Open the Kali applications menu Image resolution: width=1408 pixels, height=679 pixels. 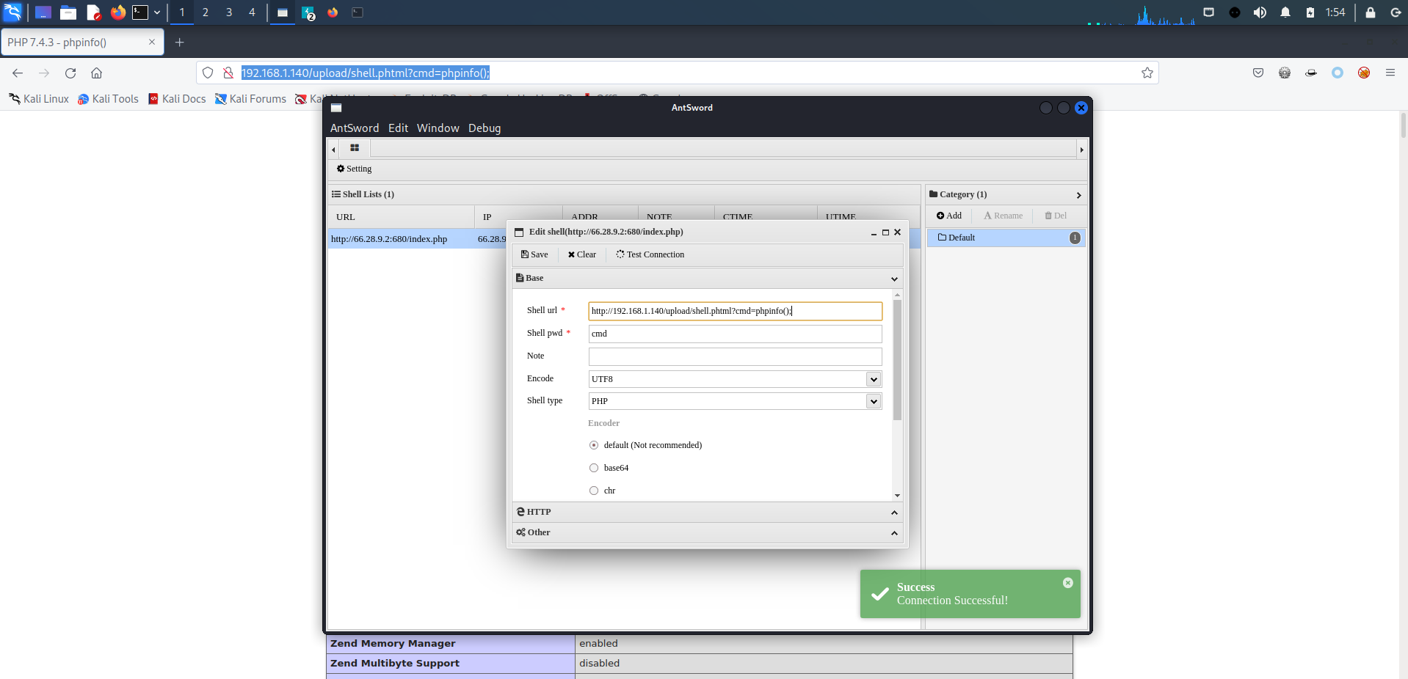click(12, 12)
